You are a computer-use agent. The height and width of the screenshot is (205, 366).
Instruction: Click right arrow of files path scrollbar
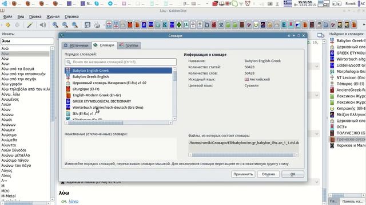pyautogui.click(x=297, y=155)
